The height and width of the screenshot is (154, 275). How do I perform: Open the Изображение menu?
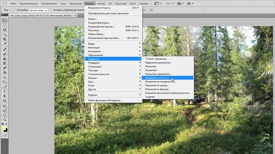pyautogui.click(x=49, y=3)
